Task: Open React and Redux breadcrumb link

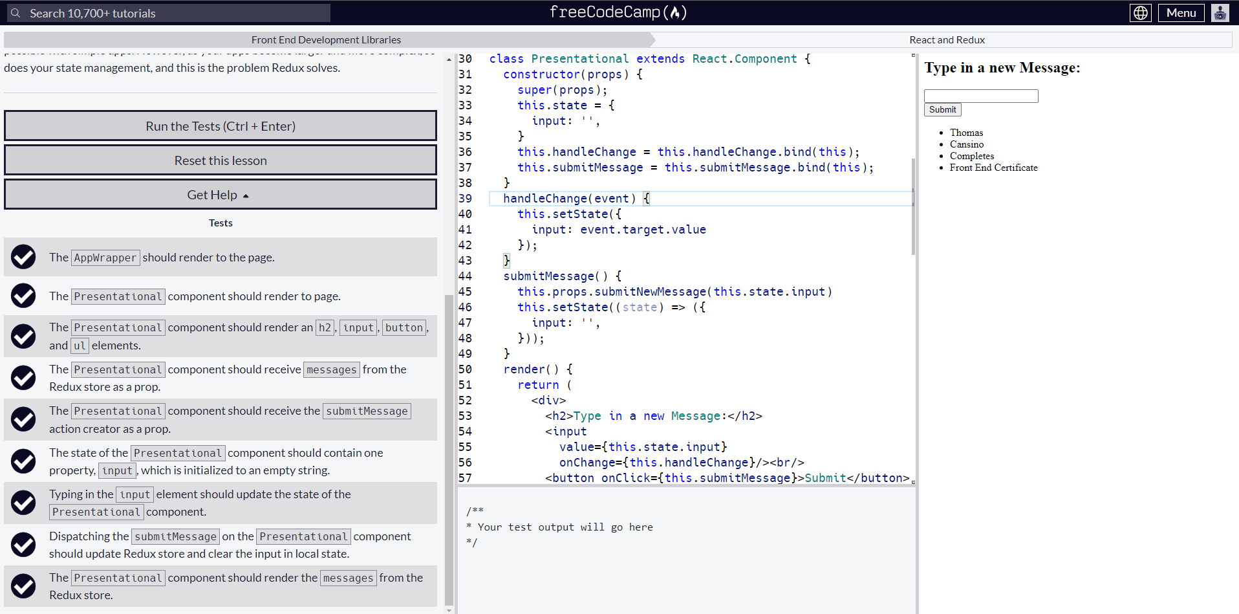Action: click(947, 40)
